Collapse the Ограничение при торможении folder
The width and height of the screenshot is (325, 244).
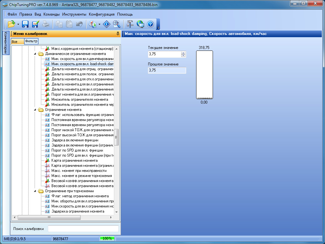[35, 191]
